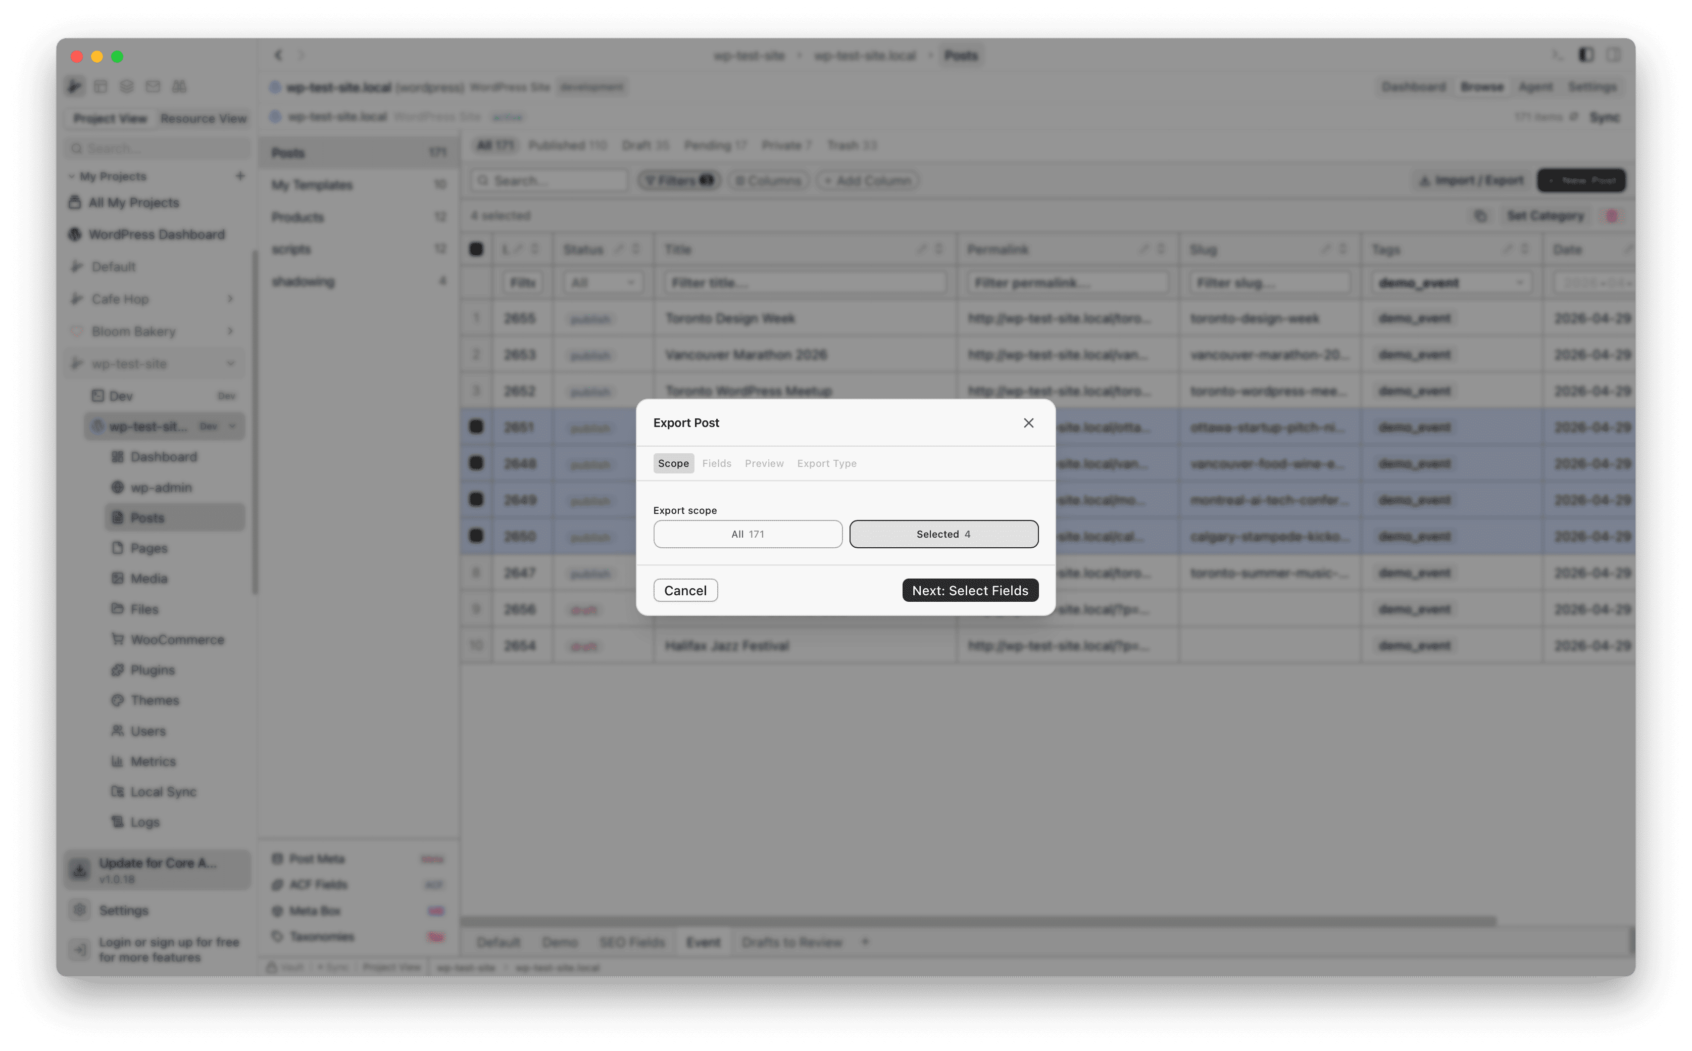Expand the Bloom Bakery project
This screenshot has width=1692, height=1051.
click(x=230, y=331)
